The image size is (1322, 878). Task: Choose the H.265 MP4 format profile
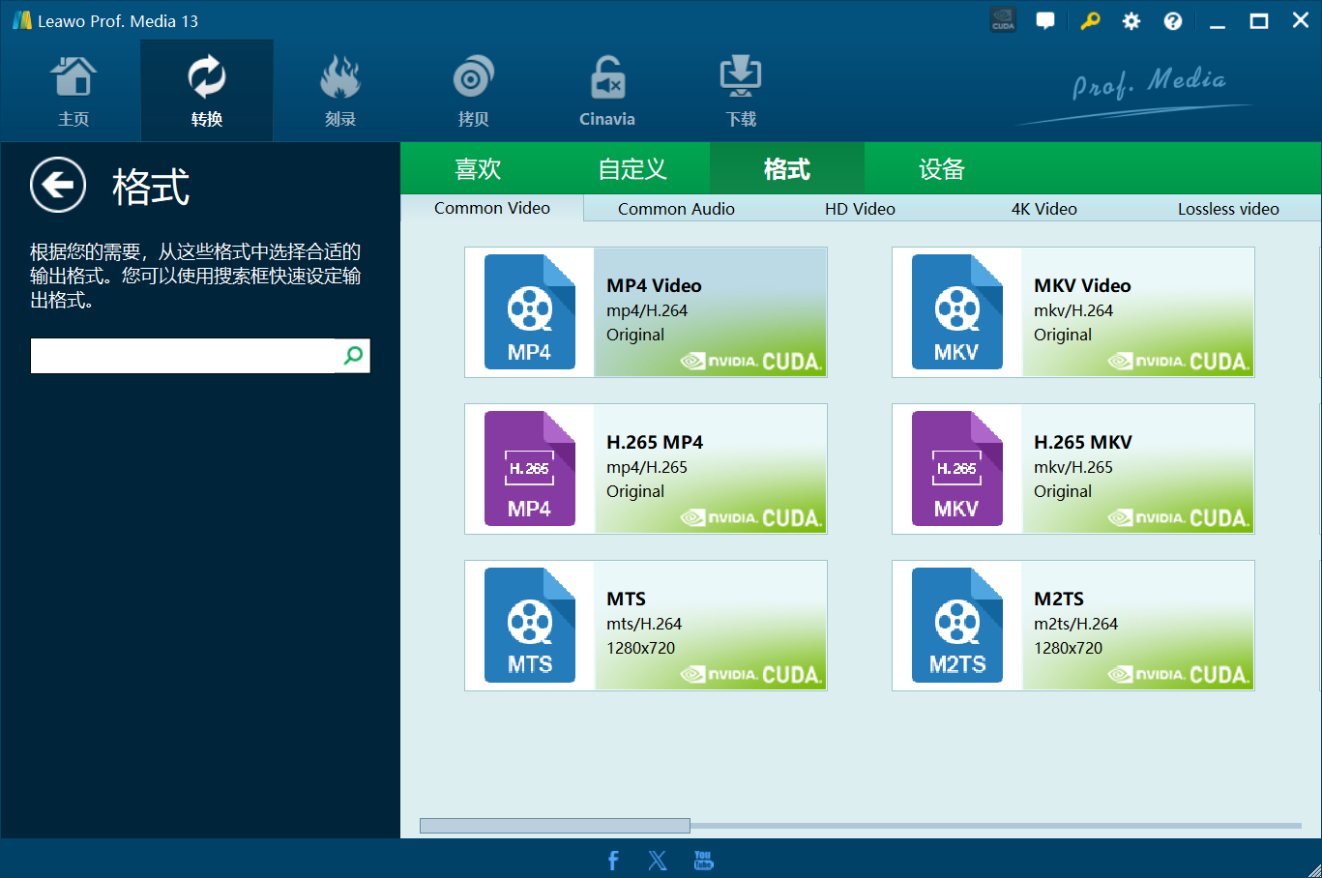coord(646,469)
